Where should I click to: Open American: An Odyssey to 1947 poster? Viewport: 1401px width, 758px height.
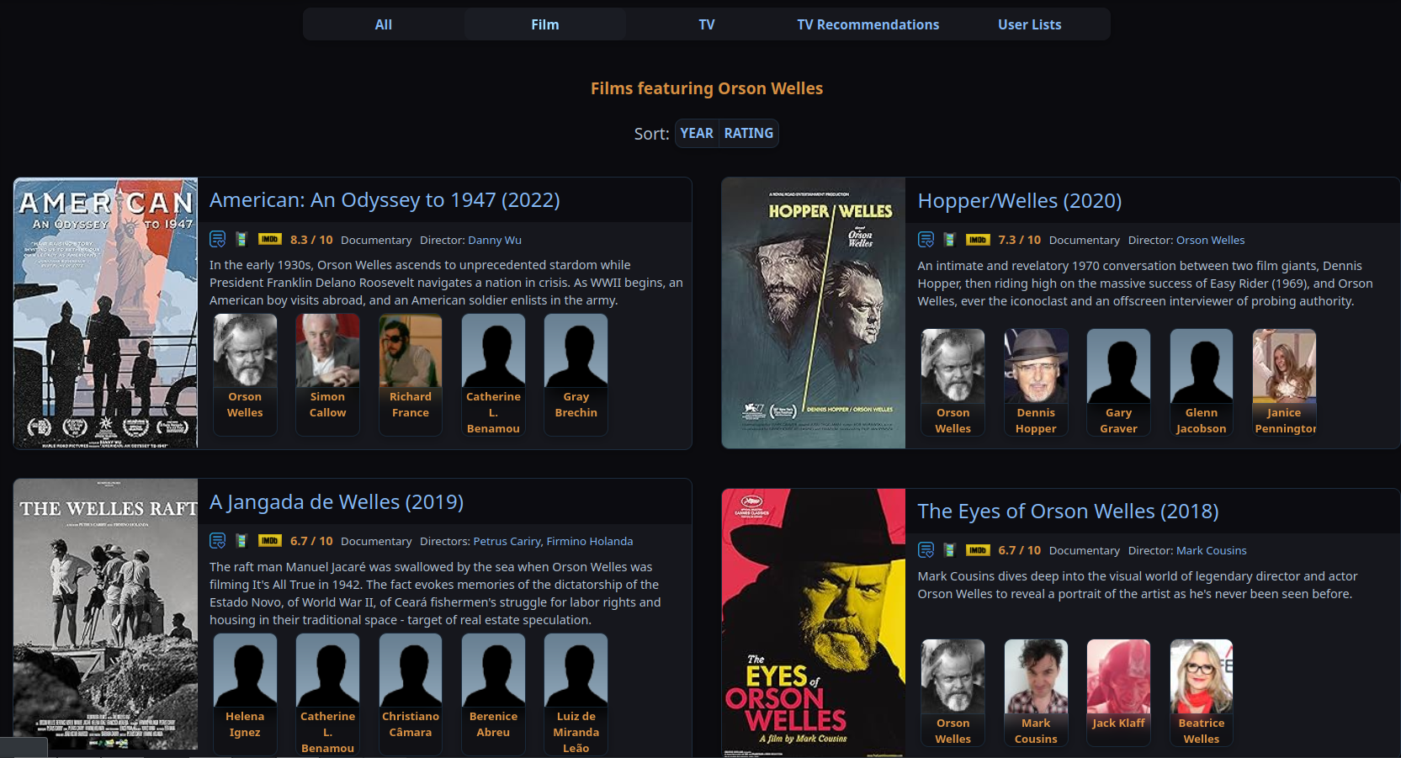(106, 313)
